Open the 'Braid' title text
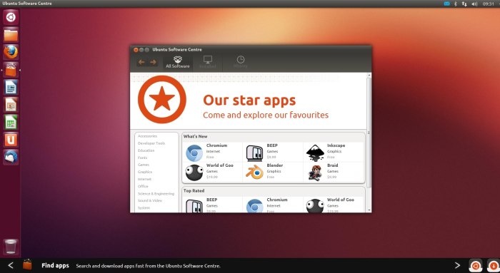Viewport: 500px width, 273px height. pos(333,165)
